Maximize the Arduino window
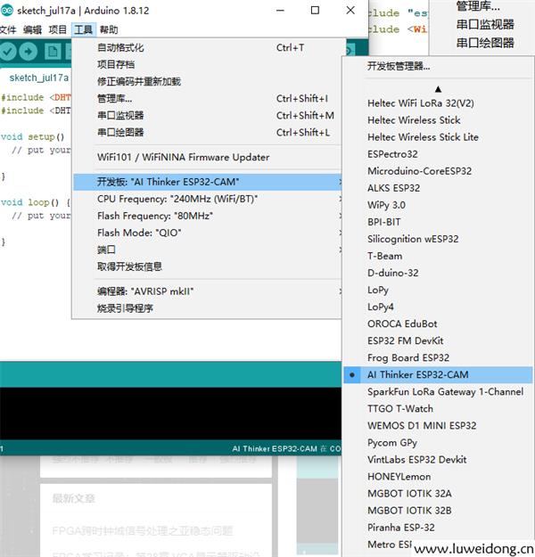This screenshot has height=557, width=535. [315, 11]
